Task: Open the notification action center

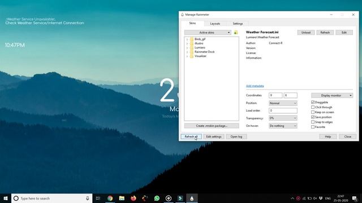Action: click(x=355, y=198)
